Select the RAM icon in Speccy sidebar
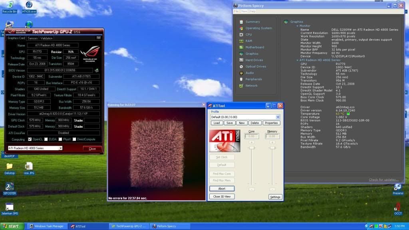The height and width of the screenshot is (230, 409). click(x=241, y=41)
